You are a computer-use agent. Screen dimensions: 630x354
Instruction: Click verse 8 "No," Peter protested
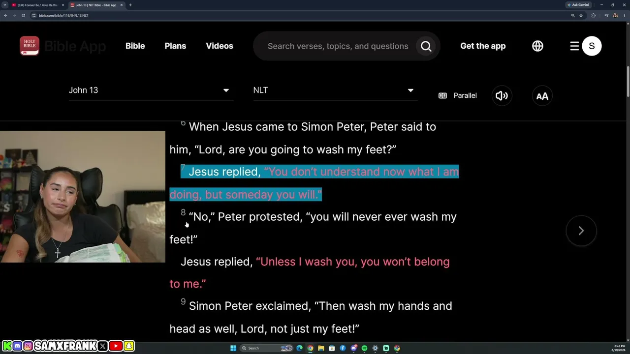point(313,228)
